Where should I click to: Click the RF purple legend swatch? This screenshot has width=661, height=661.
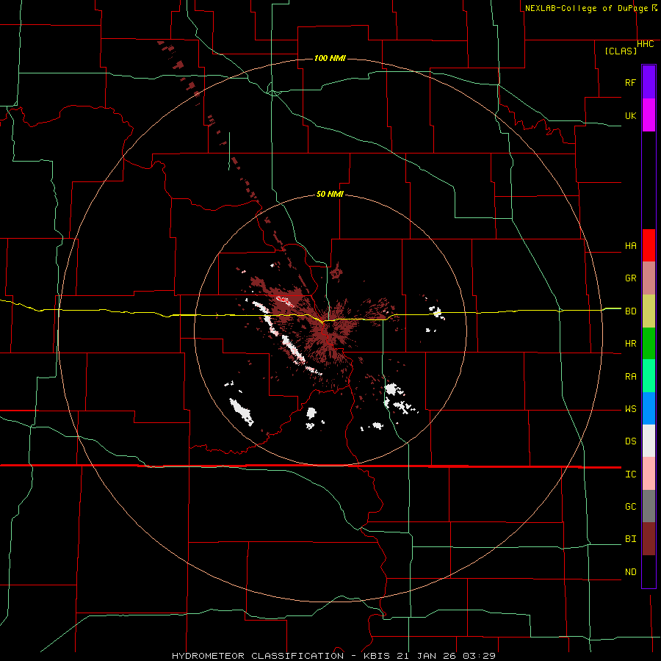[649, 82]
